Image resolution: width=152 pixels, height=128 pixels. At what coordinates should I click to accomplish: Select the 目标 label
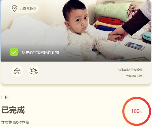(x=5, y=97)
